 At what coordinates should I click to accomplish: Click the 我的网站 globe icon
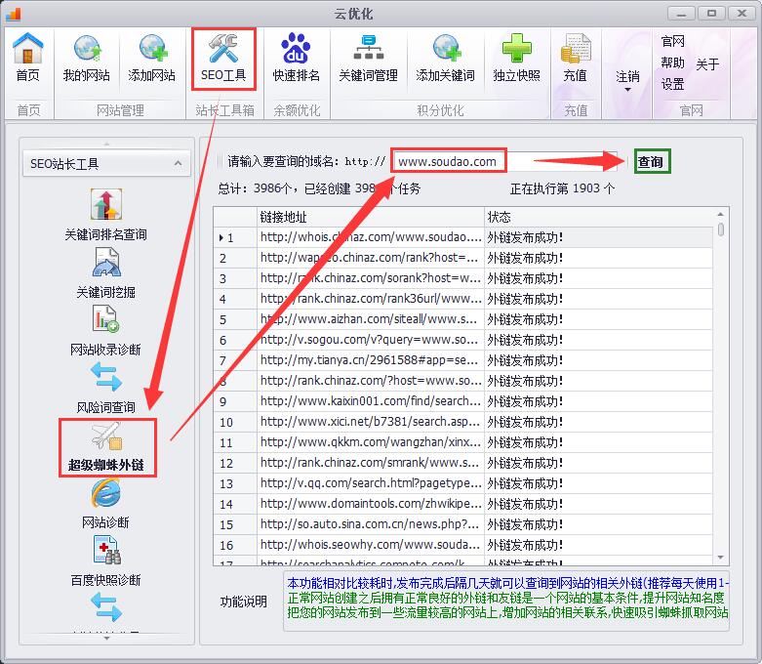pos(86,57)
